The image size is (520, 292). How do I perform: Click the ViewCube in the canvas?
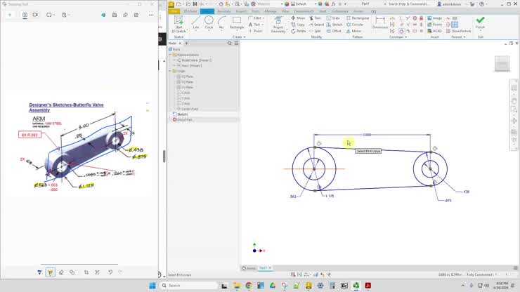[502, 63]
